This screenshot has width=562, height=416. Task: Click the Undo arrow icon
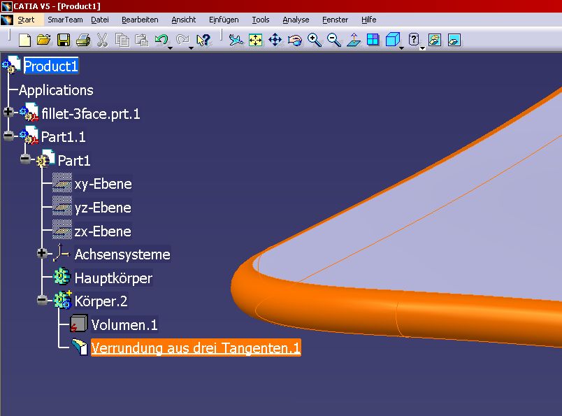(x=161, y=39)
